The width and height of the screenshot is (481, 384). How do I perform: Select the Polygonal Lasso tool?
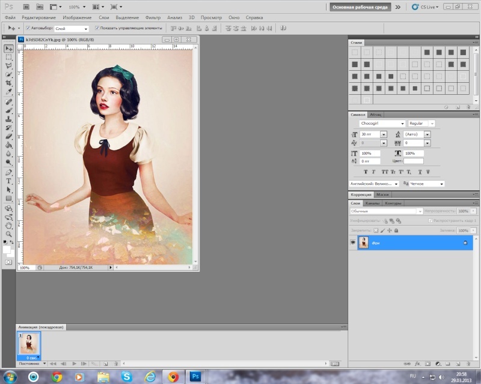pos(8,66)
